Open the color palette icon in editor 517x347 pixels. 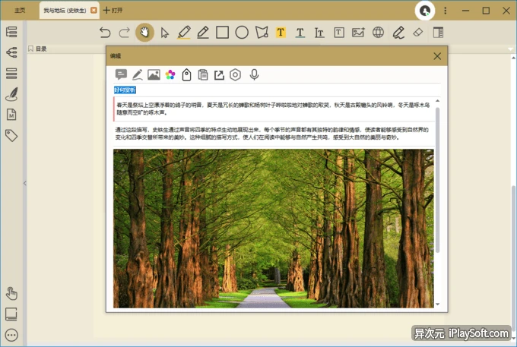click(170, 74)
